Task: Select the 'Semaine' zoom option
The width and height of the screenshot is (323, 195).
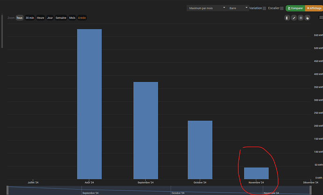Action: coord(61,18)
